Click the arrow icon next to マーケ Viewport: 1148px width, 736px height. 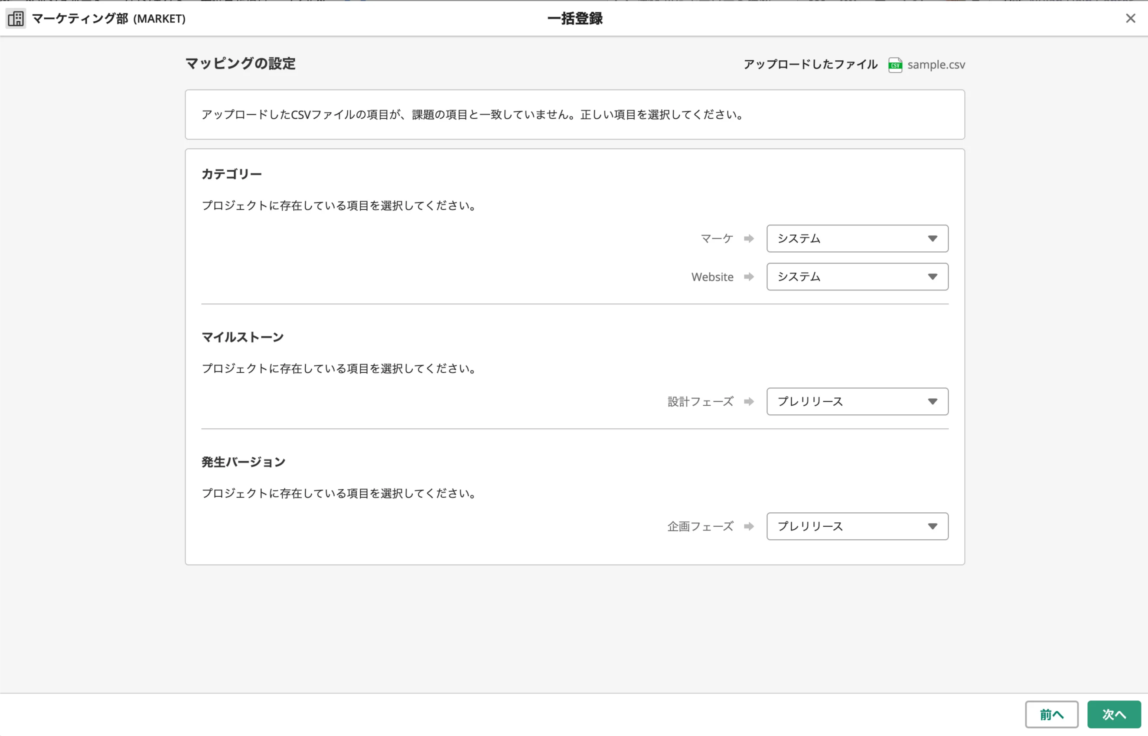(749, 238)
